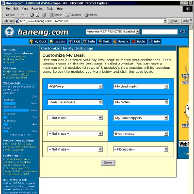This screenshot has height=194, width=194.
Task: Open the Search toolbar button
Action: 56,15
